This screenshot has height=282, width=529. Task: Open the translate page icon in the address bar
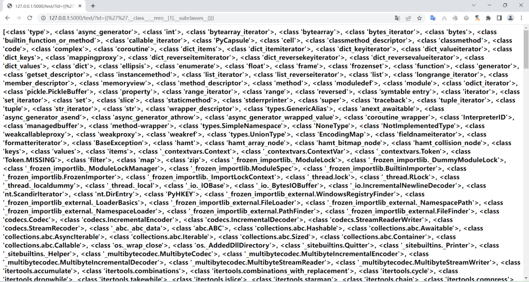click(397, 18)
